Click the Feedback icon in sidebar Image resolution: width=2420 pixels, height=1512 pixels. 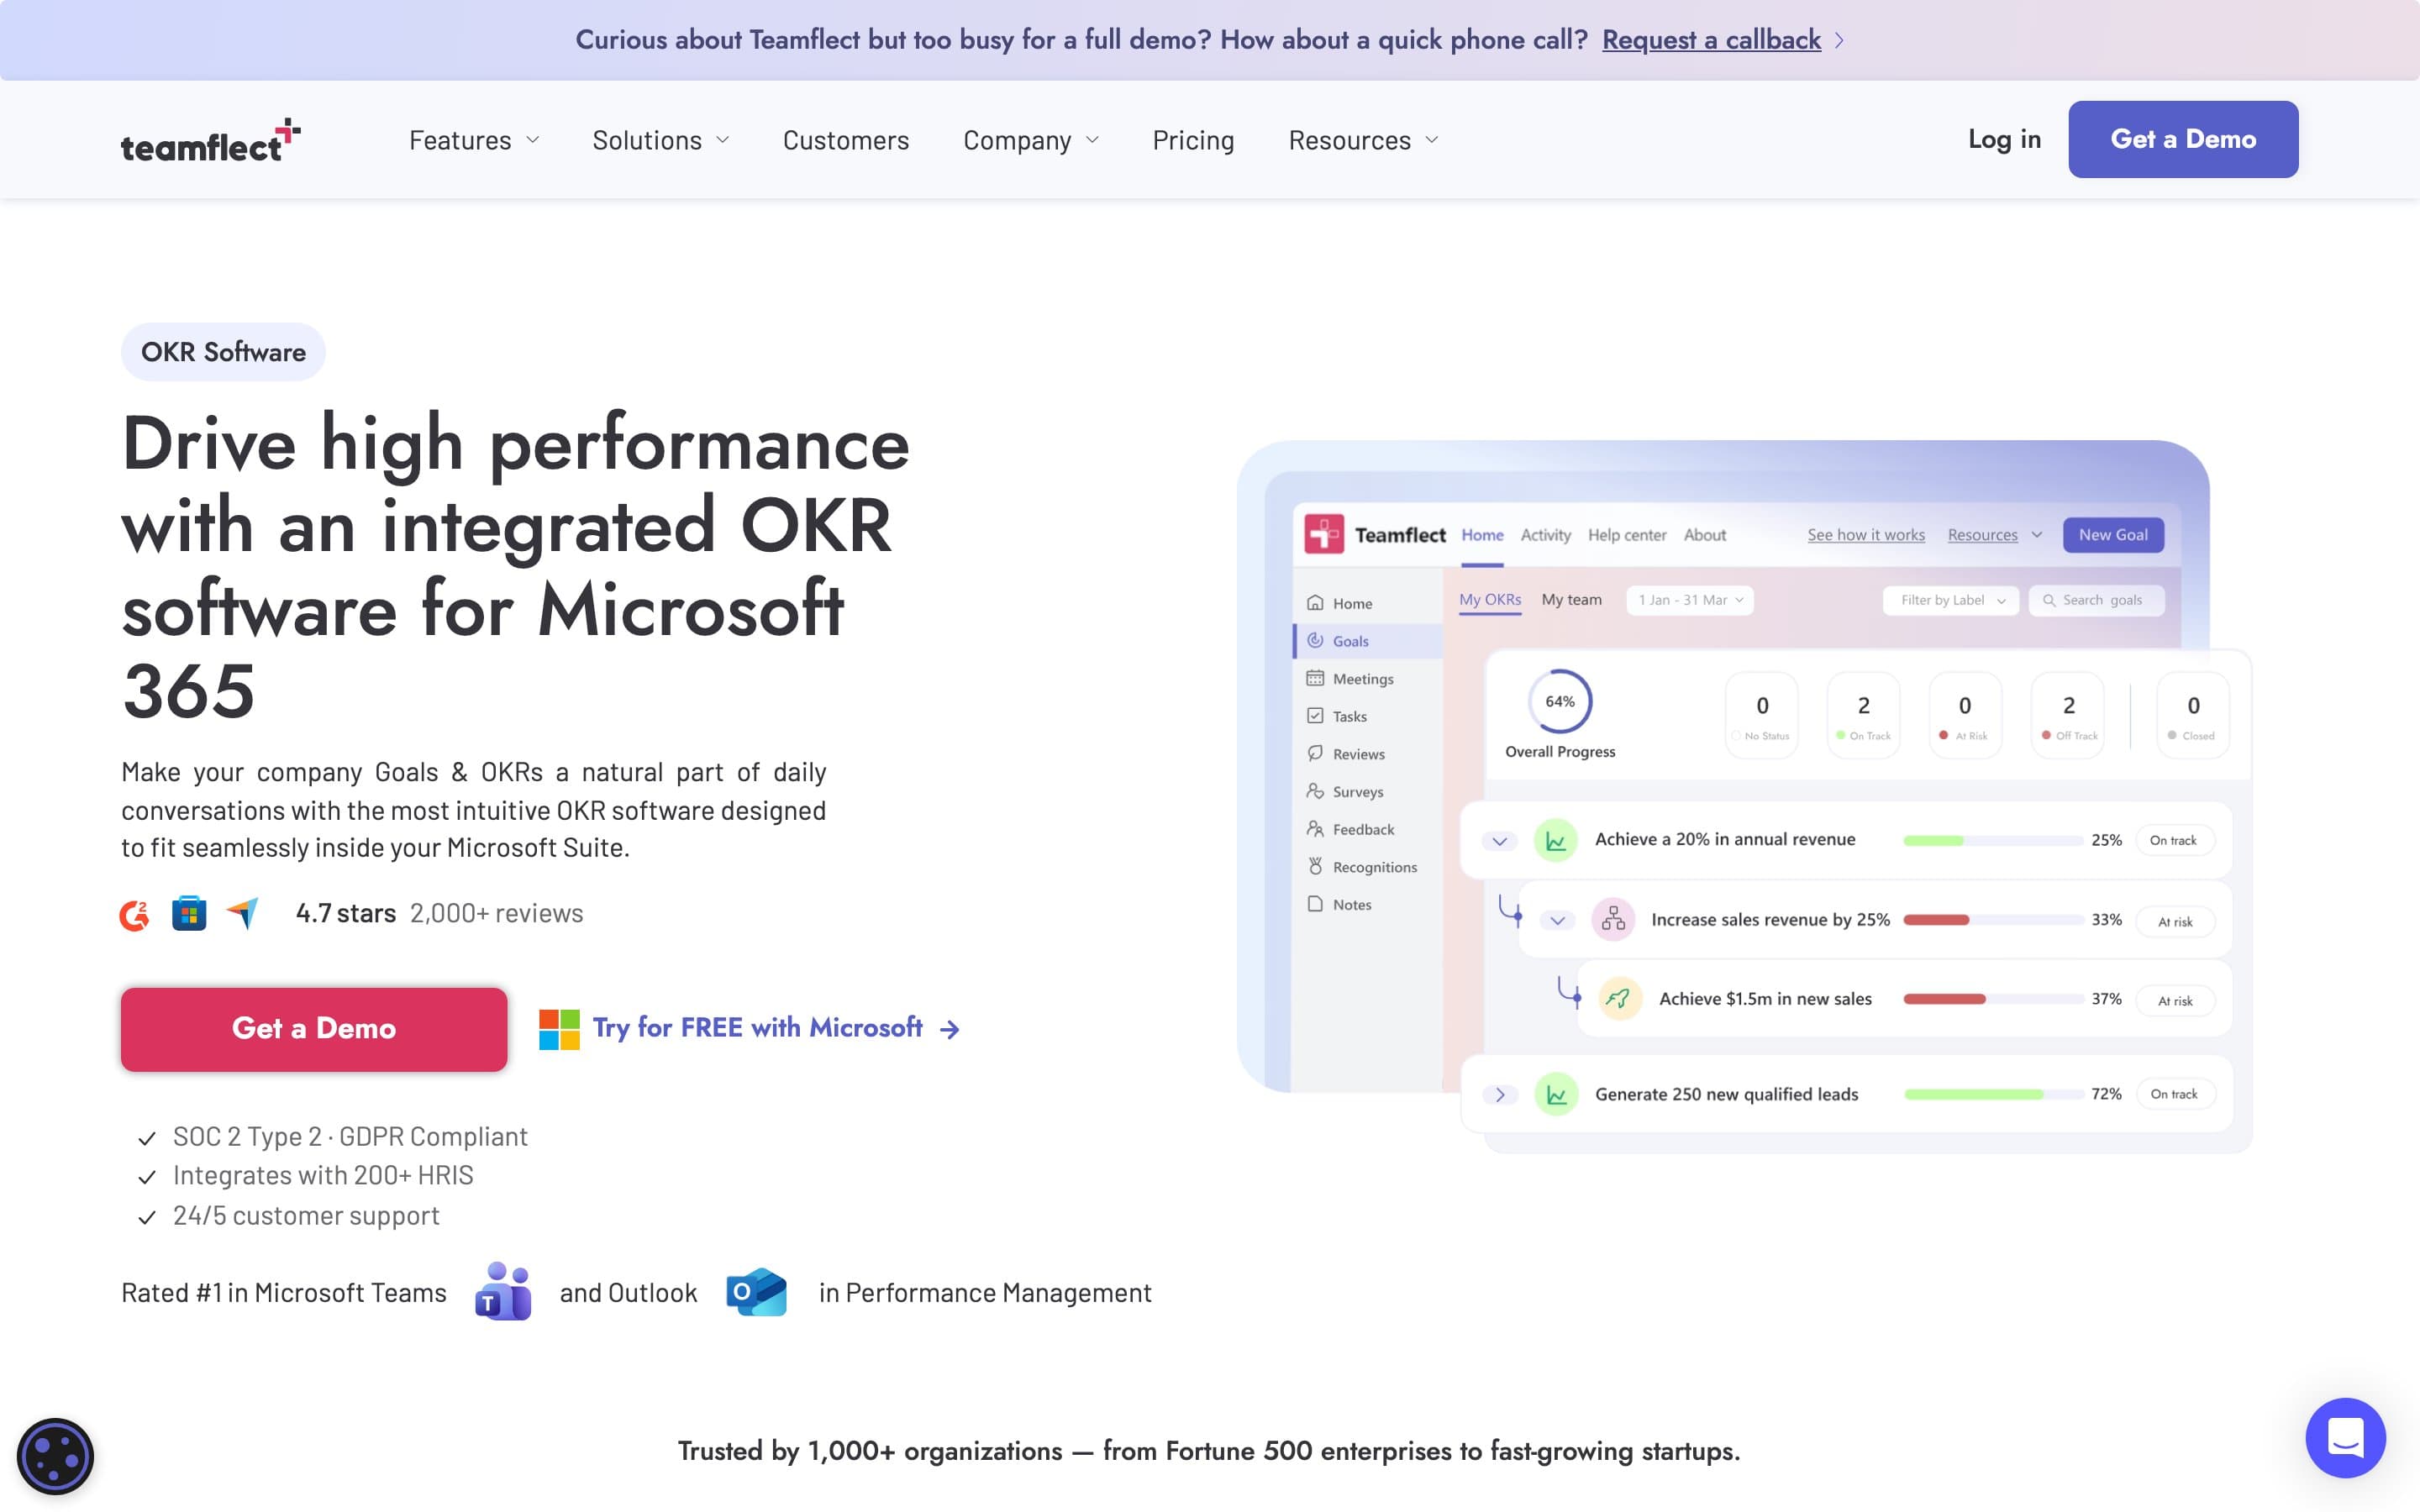click(1315, 829)
